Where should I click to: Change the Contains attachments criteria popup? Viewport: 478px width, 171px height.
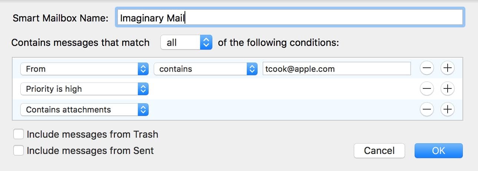pos(84,110)
